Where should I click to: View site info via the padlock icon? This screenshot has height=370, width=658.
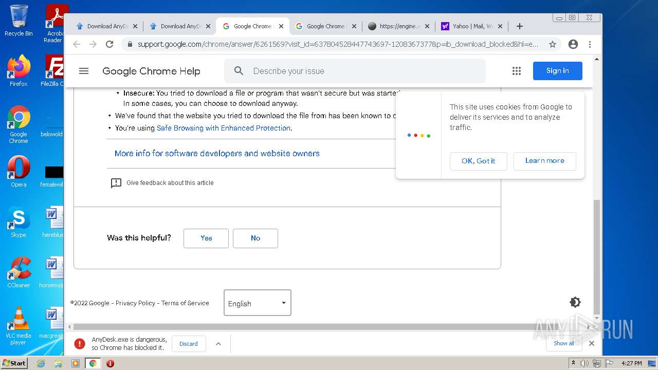(130, 44)
